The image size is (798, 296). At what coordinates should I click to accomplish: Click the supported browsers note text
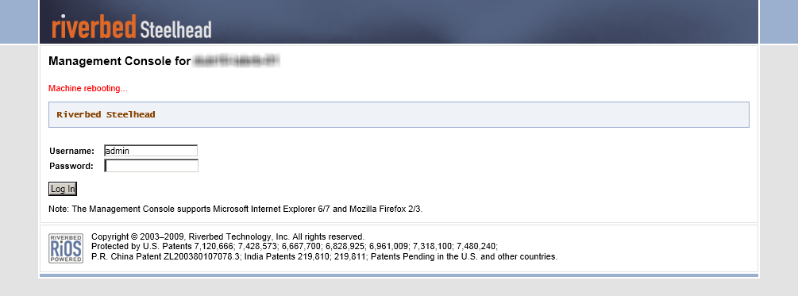(x=236, y=209)
